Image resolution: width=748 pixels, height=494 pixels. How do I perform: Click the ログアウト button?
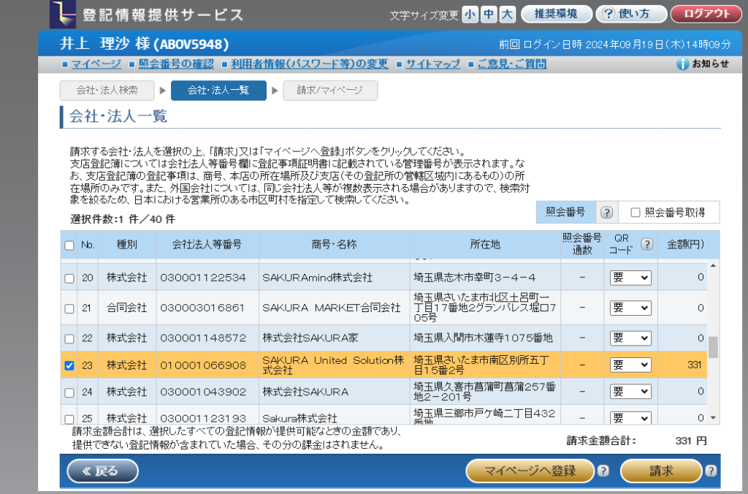point(706,14)
